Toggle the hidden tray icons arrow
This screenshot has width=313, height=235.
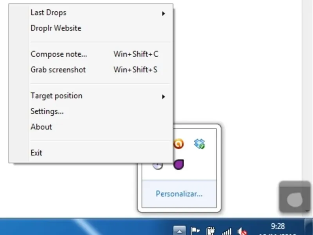[x=180, y=231]
